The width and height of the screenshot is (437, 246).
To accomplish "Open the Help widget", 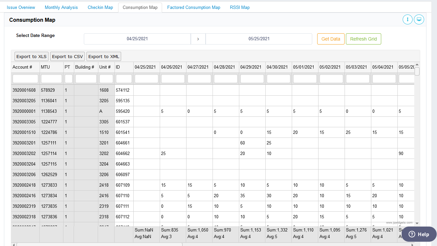I will pyautogui.click(x=419, y=234).
